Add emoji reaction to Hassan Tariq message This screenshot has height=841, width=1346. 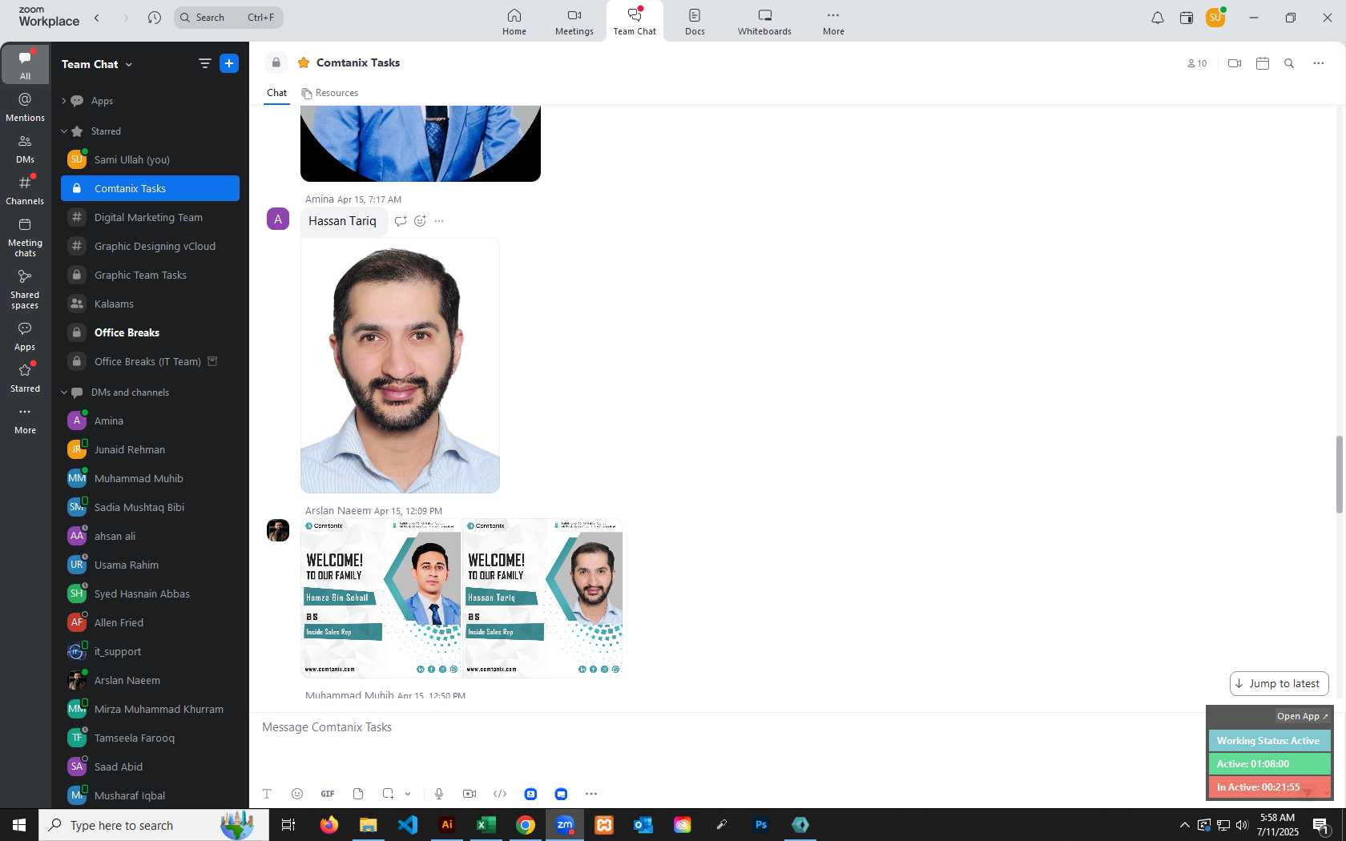pos(420,221)
